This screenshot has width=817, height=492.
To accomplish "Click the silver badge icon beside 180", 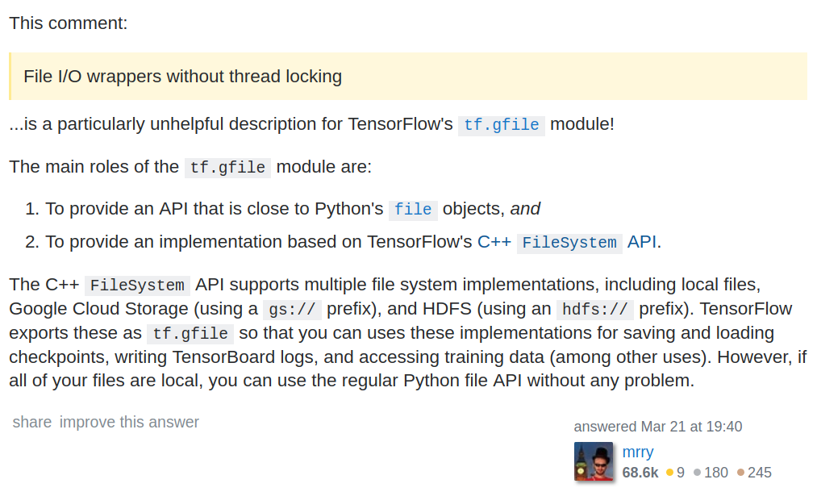I will [x=695, y=473].
